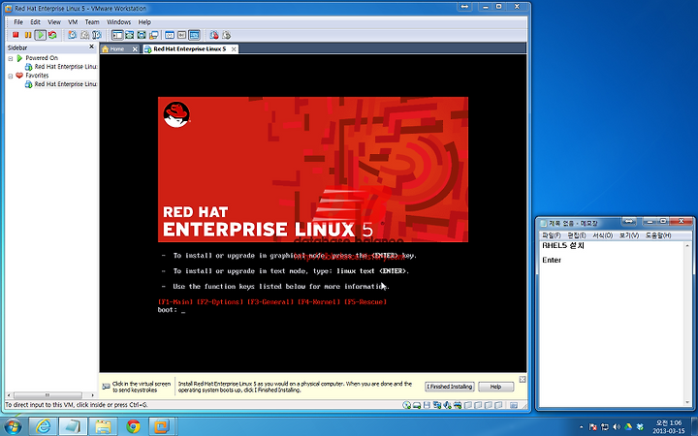This screenshot has width=698, height=436.
Task: Open the file explorer folder taskbar icon
Action: pos(104,426)
